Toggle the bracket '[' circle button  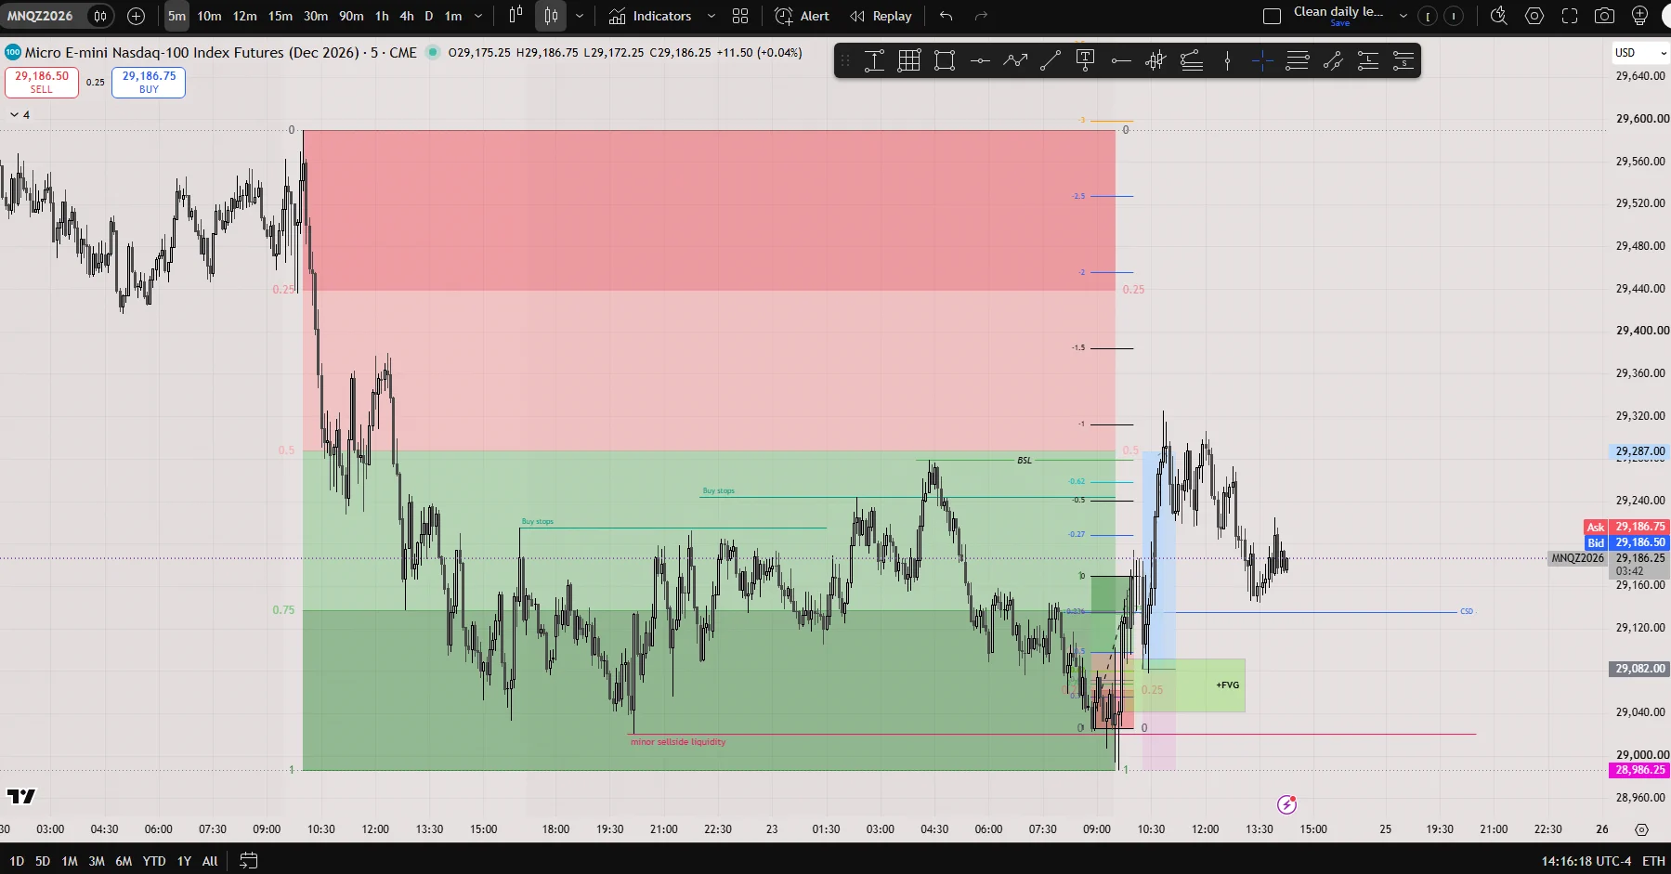pyautogui.click(x=1428, y=16)
